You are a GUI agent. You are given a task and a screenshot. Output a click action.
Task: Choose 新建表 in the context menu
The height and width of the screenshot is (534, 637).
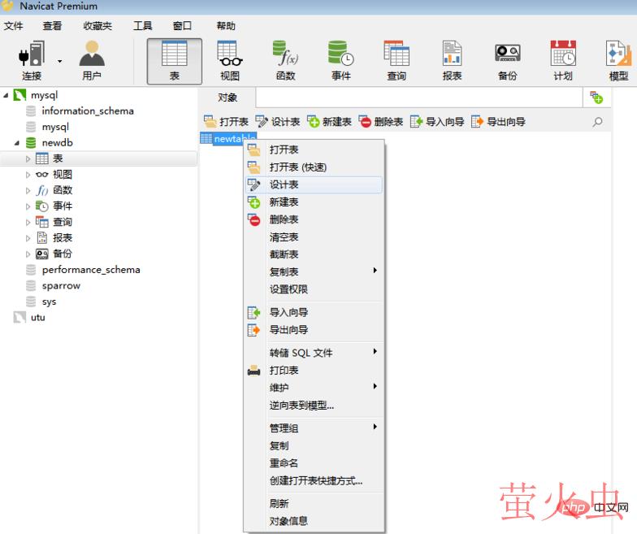tap(314, 202)
